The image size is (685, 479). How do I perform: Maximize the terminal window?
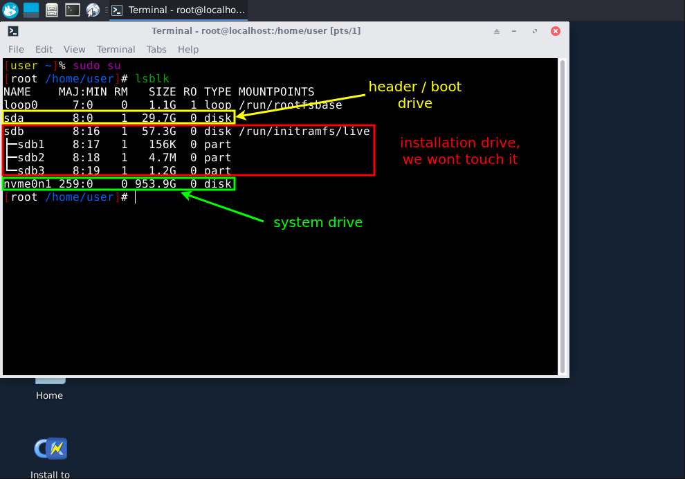(x=535, y=31)
